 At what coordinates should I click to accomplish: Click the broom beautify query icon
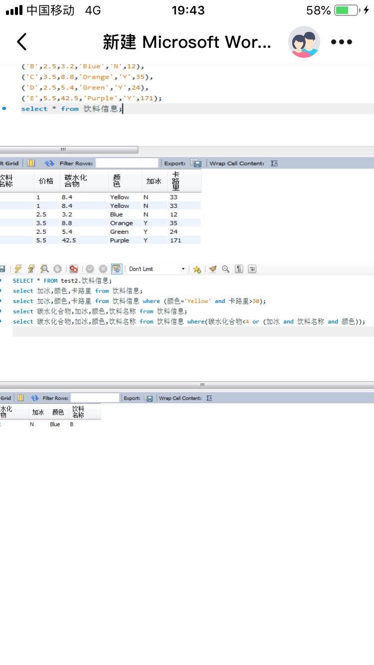point(213,269)
